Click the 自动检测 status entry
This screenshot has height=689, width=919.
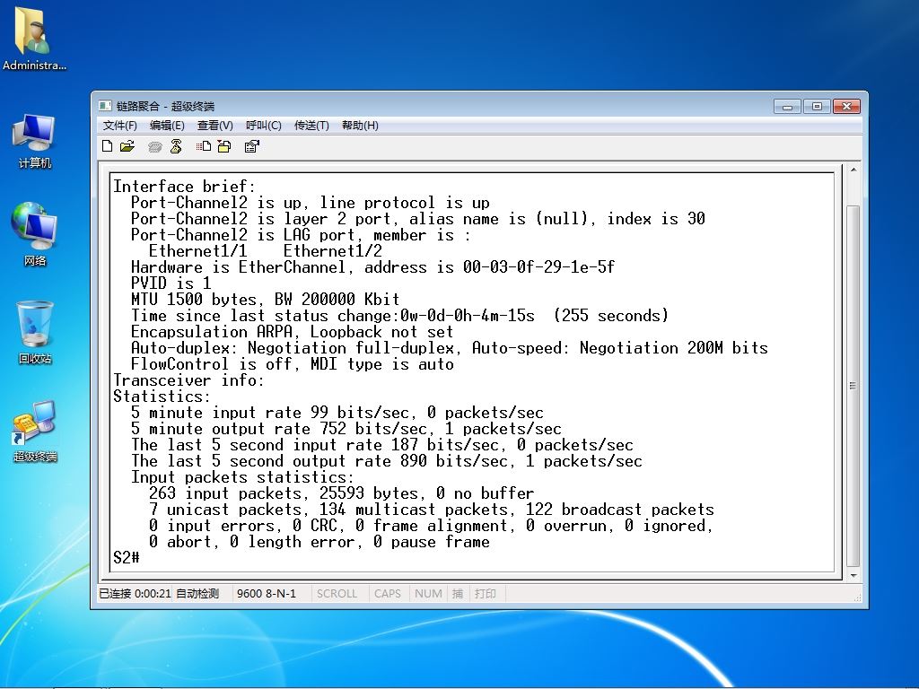tap(197, 594)
